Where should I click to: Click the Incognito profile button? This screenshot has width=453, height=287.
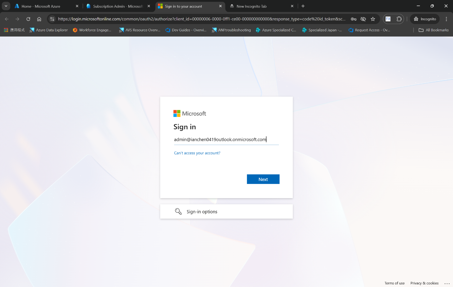(425, 19)
